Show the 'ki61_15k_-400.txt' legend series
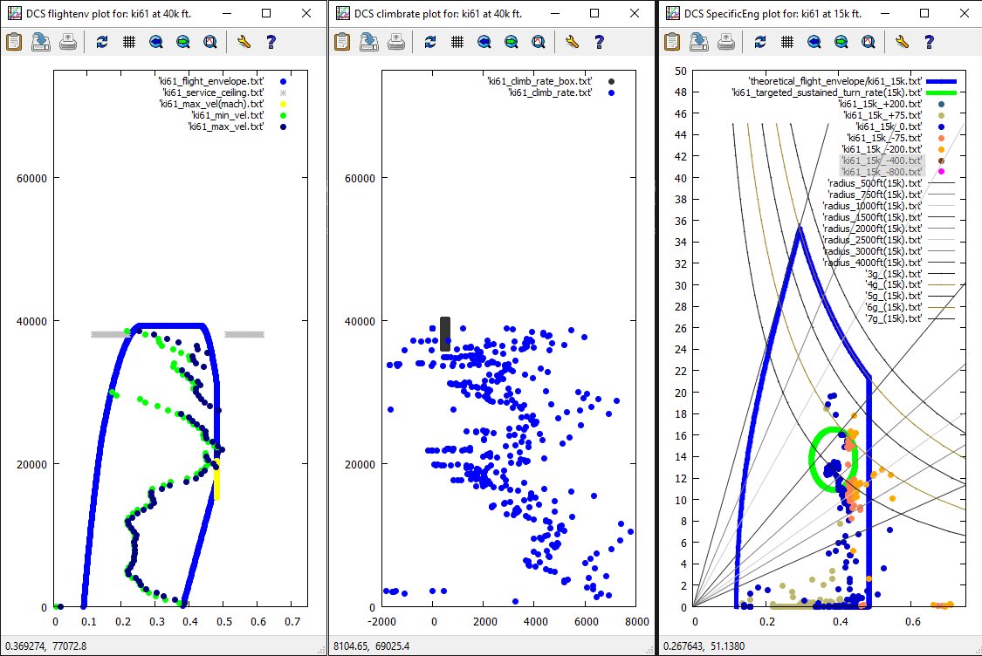The height and width of the screenshot is (656, 982). [x=882, y=161]
